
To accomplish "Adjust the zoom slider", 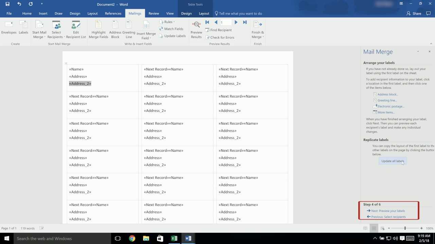I will (404, 228).
